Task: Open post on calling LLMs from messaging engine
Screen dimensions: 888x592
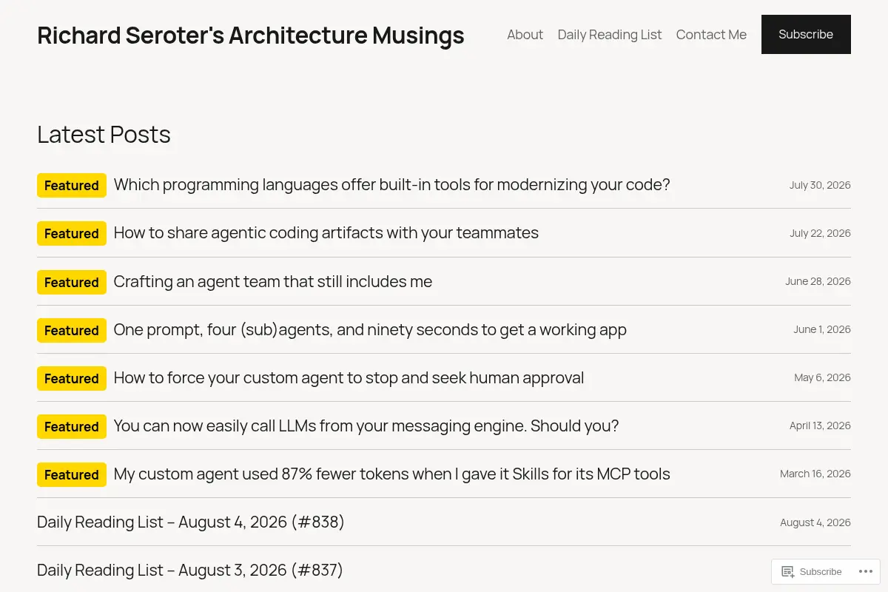Action: [366, 425]
